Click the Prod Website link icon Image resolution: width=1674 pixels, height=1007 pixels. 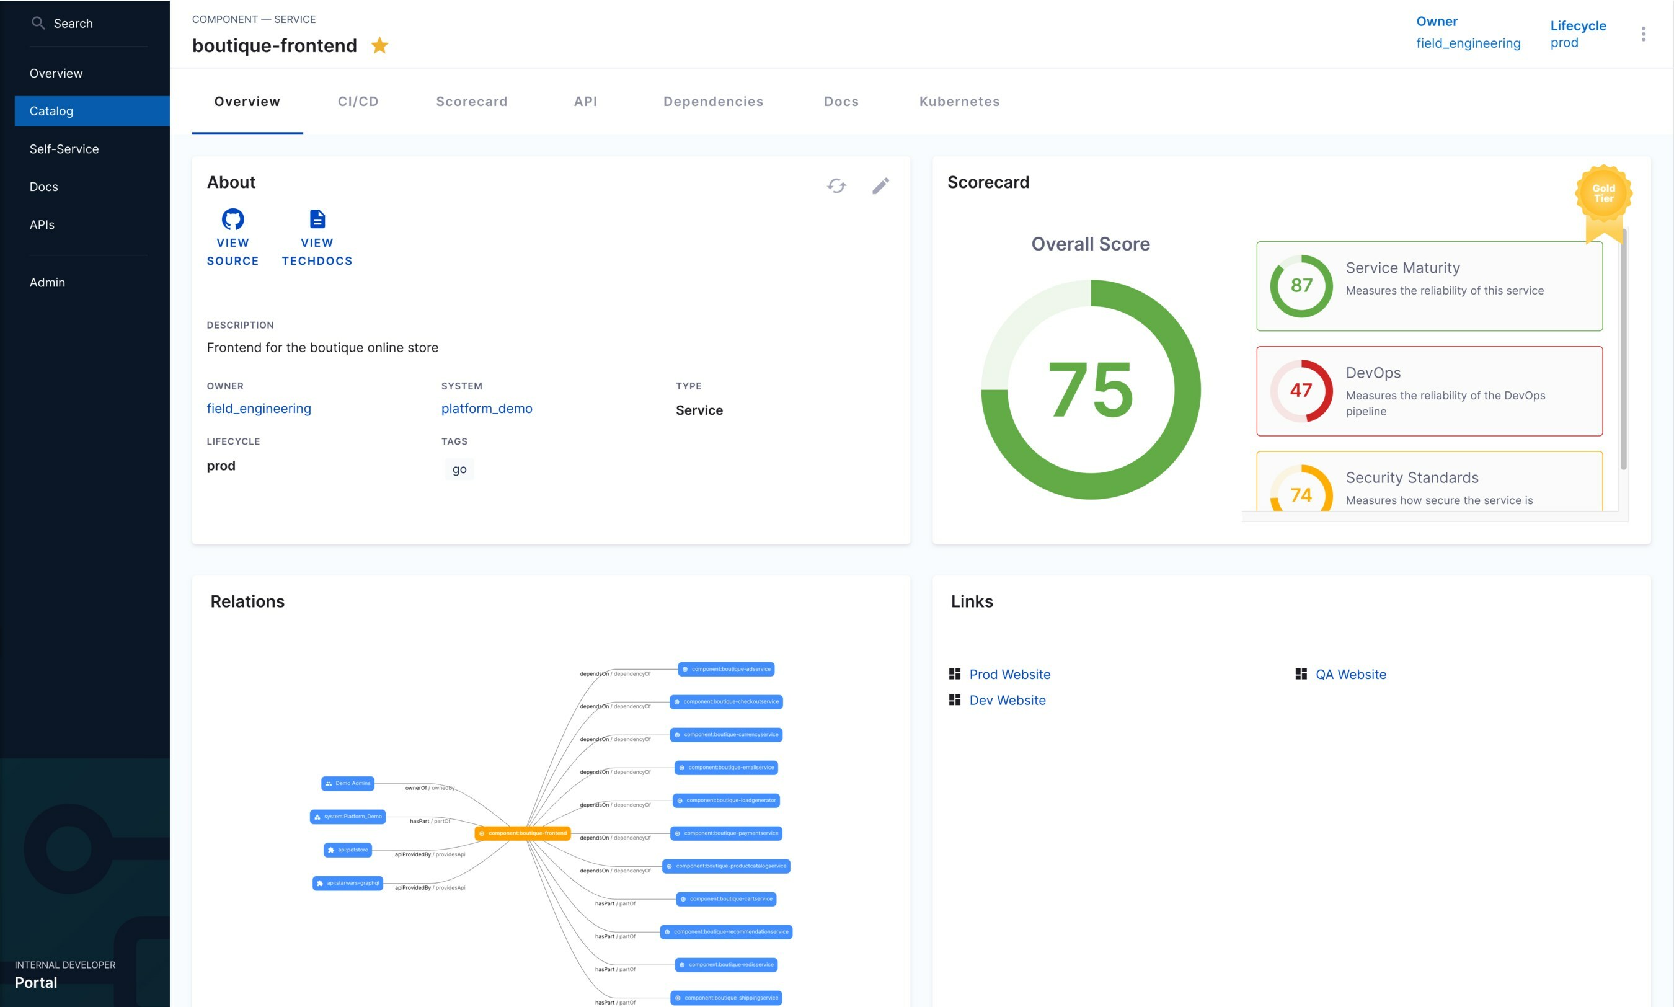(955, 674)
